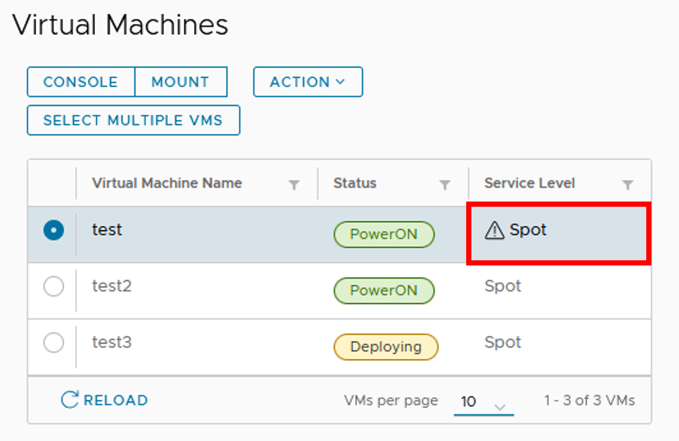Click the PowerON badge for test2

click(x=384, y=290)
